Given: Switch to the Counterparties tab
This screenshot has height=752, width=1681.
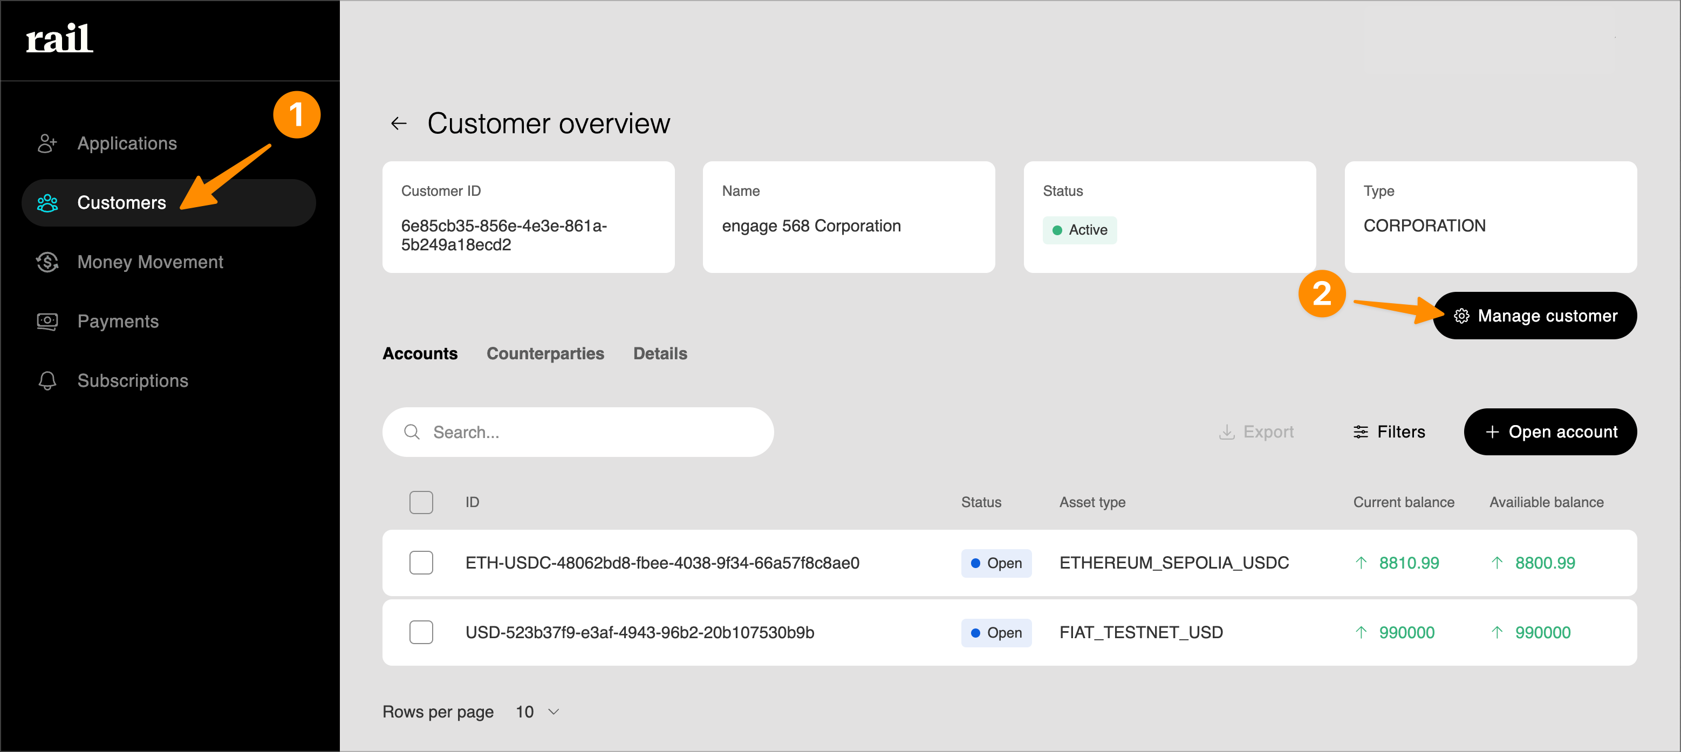Looking at the screenshot, I should [545, 353].
